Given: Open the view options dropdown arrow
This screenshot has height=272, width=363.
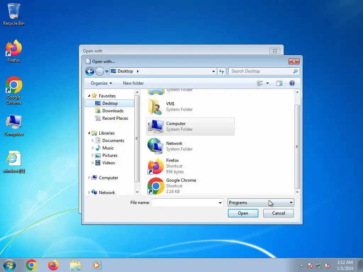Looking at the screenshot, I should 267,83.
